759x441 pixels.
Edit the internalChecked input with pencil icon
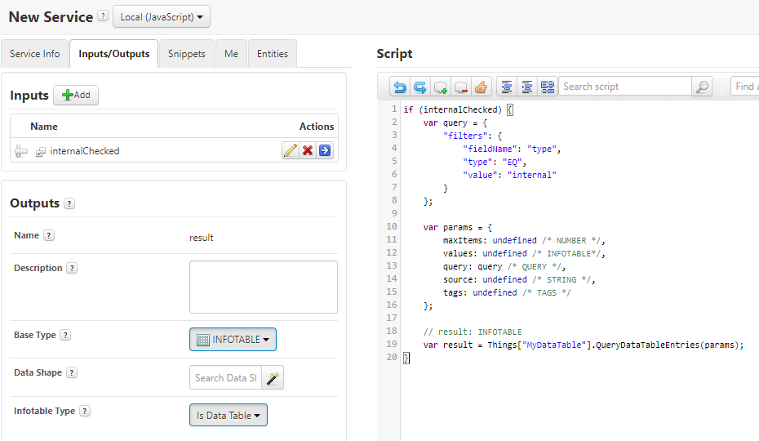291,150
